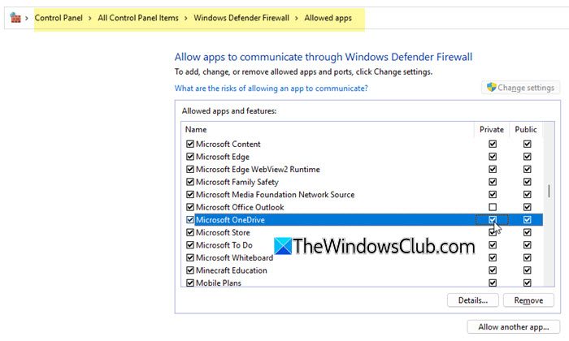The height and width of the screenshot is (341, 569).
Task: Select the Microsoft Store row text
Action: point(223,232)
